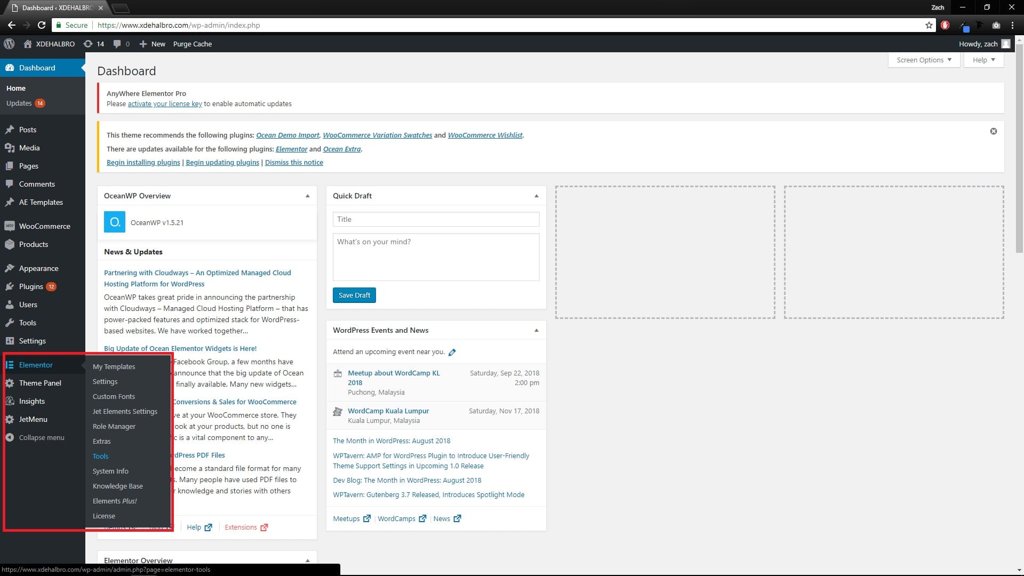
Task: Click the pencil icon to edit event location
Action: point(452,352)
